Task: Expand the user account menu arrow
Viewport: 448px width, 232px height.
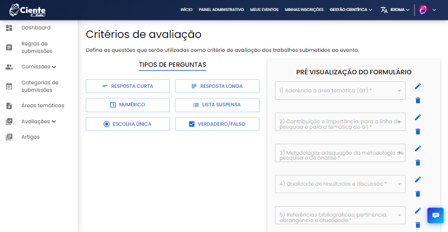Action: click(x=434, y=10)
